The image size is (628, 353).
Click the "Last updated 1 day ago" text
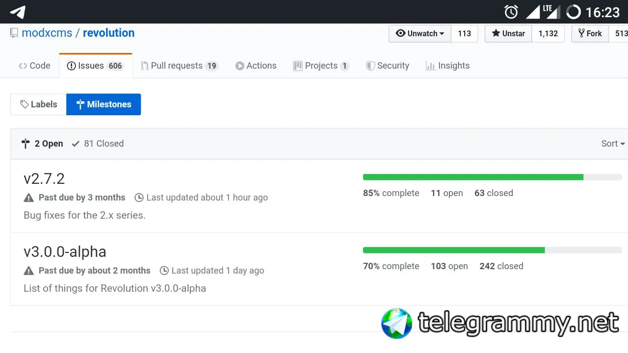pos(218,271)
